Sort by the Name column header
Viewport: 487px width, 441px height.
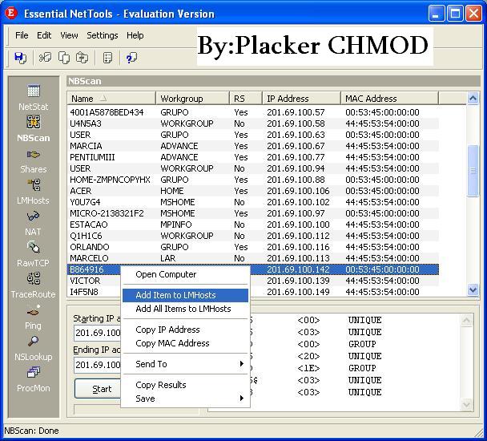111,99
